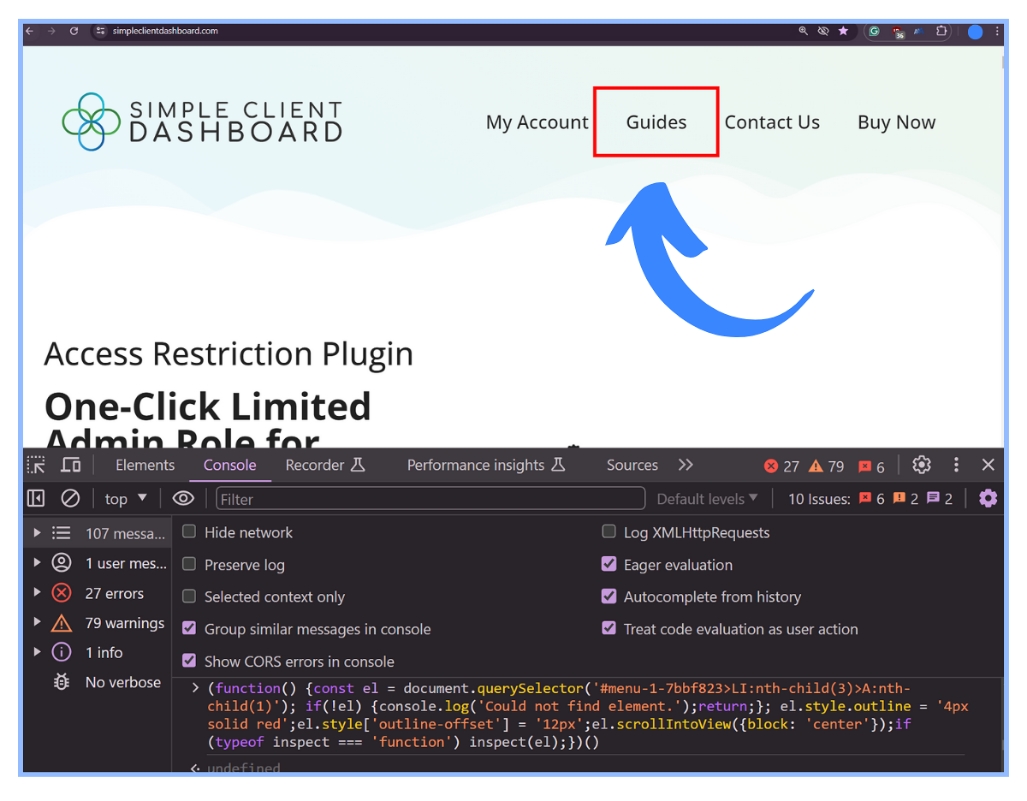This screenshot has height=801, width=1027.
Task: Switch to the Elements tab
Action: coord(145,465)
